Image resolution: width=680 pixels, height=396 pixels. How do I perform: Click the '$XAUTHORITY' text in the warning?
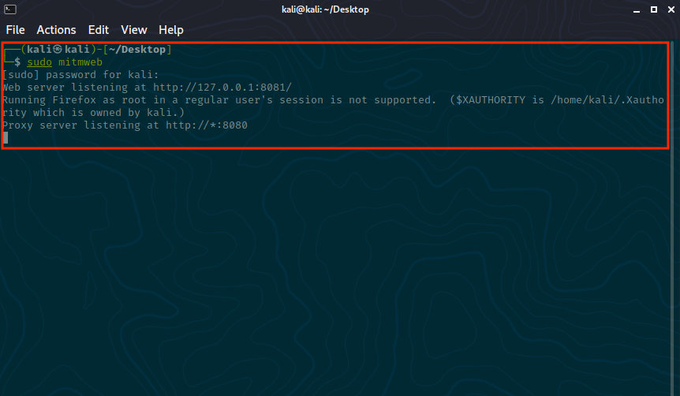(x=491, y=99)
